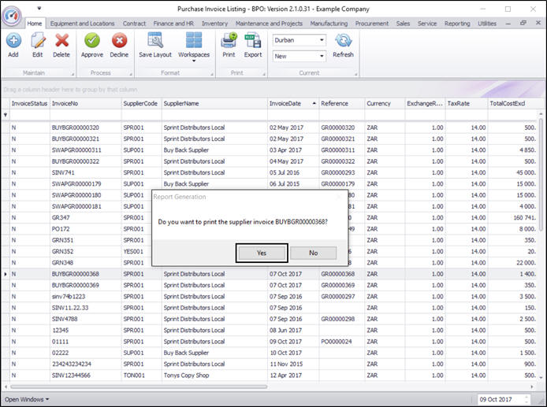The image size is (547, 407).
Task: Open the Workspaces dropdown
Action: coord(194,46)
